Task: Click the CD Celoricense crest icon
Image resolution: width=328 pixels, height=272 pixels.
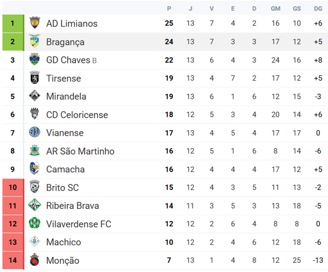Action: 35,115
